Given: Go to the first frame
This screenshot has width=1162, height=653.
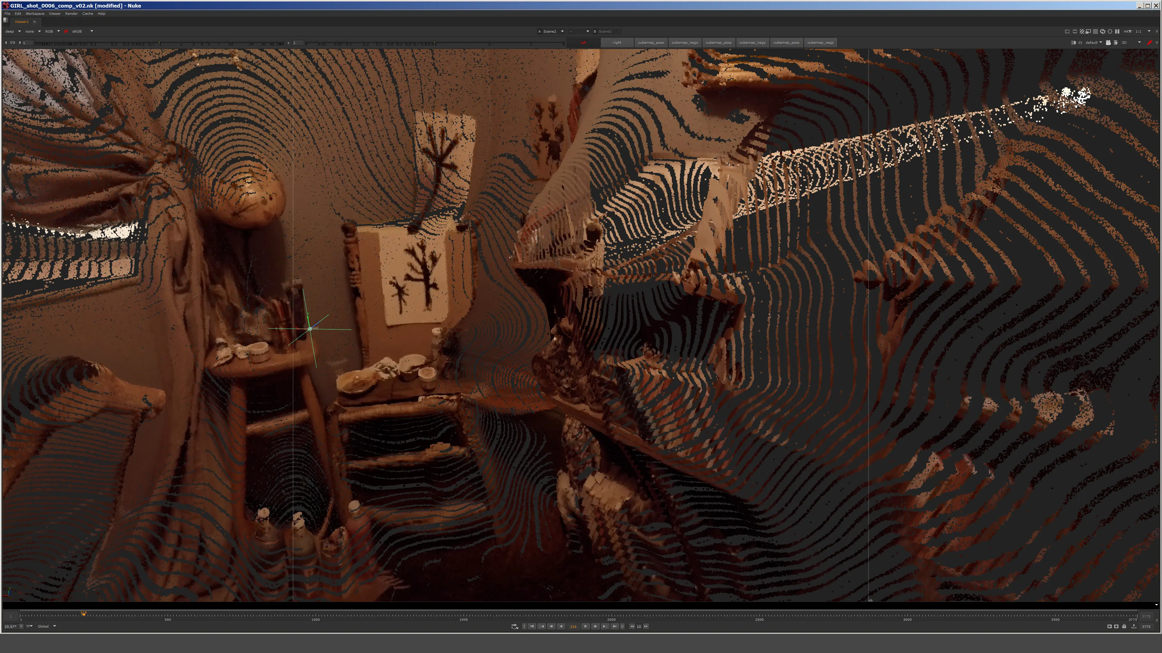Looking at the screenshot, I should tap(532, 626).
